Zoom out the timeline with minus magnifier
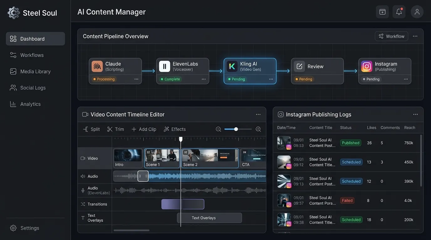Screen dimensions: 431x240 [x=218, y=129]
